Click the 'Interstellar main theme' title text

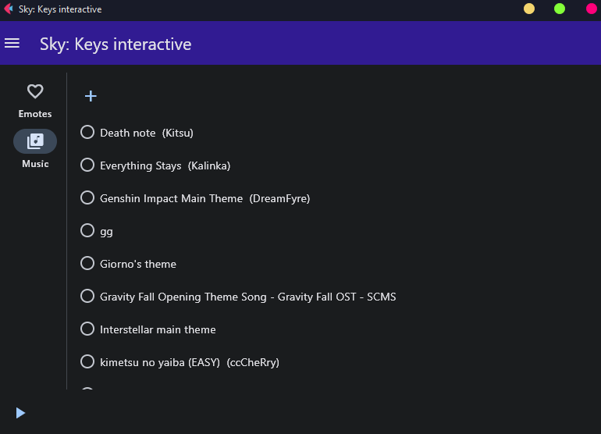(158, 329)
